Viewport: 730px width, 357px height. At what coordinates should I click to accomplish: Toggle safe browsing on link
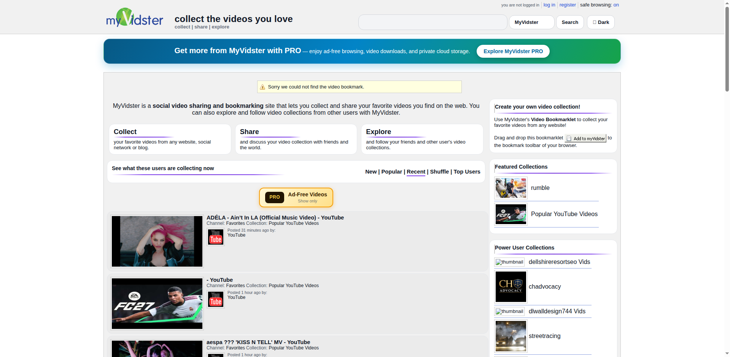point(616,5)
